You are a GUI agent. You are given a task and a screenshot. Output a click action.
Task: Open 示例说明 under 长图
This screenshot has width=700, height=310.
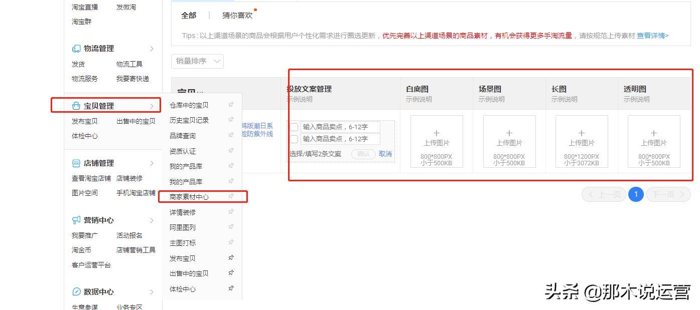(x=564, y=99)
